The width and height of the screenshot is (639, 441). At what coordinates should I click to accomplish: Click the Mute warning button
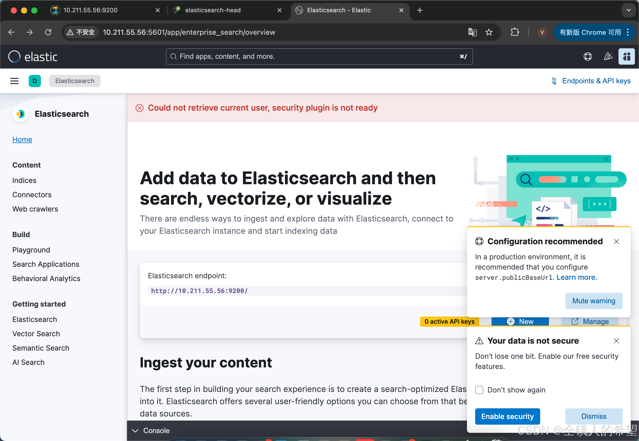coord(594,301)
